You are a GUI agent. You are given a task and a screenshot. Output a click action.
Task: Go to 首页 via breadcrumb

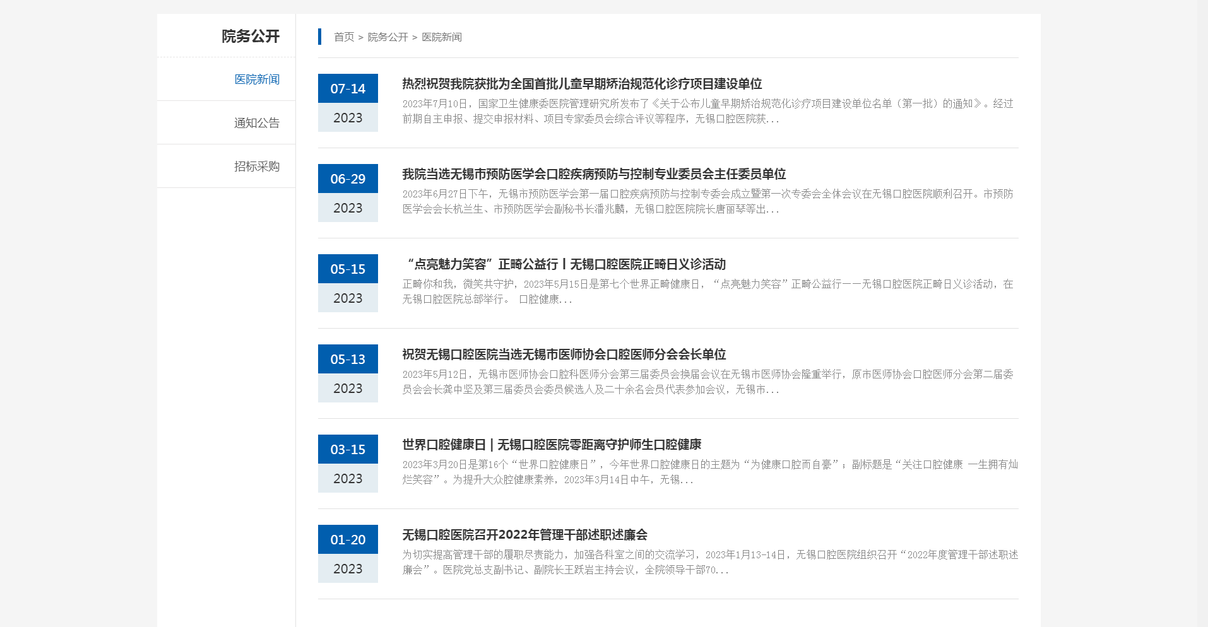pyautogui.click(x=344, y=37)
